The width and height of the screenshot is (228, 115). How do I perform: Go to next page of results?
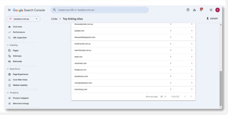[191, 97]
